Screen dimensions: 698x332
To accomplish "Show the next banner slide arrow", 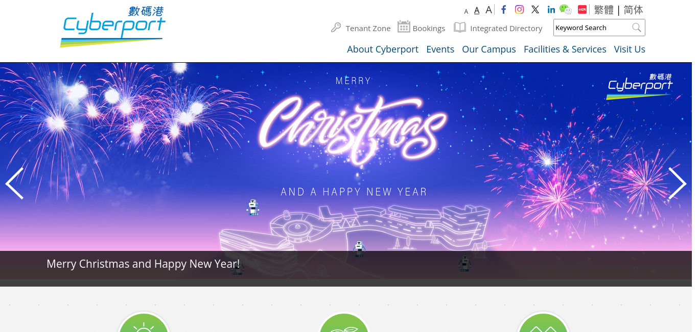I will [x=677, y=184].
